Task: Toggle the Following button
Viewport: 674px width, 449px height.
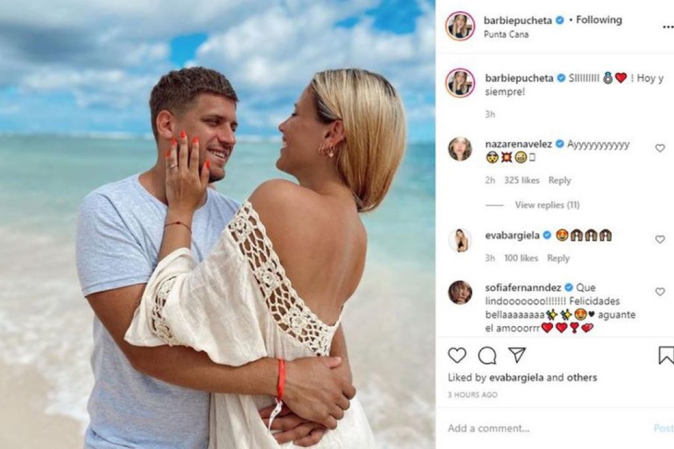Action: tap(599, 20)
